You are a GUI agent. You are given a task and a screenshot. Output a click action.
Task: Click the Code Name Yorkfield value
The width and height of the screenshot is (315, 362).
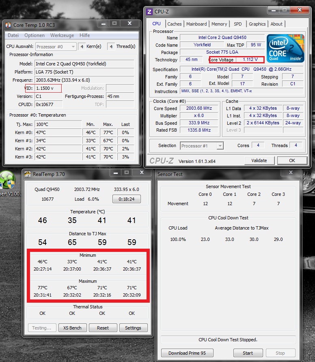(x=202, y=45)
